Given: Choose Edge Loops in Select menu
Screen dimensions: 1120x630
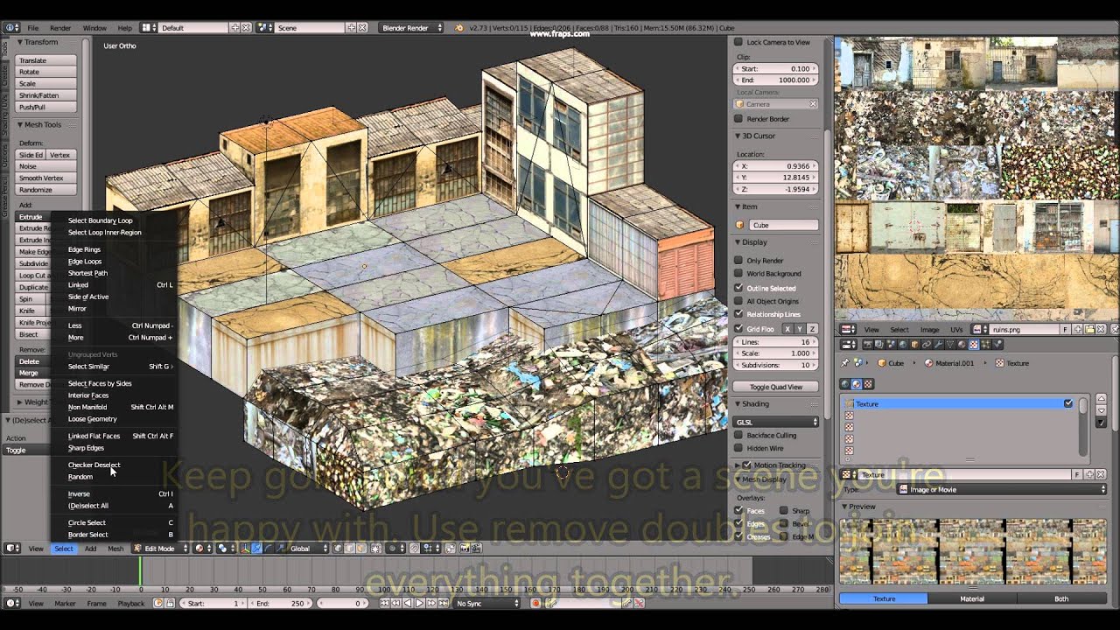Looking at the screenshot, I should (85, 261).
